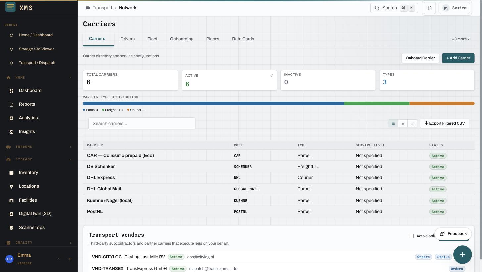482x272 pixels.
Task: Select the compact row density view
Action: pos(393,124)
